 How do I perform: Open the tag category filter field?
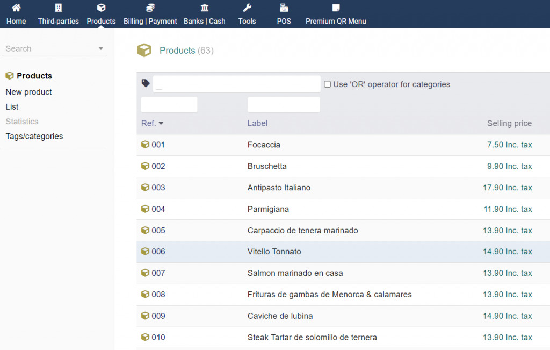(x=236, y=84)
